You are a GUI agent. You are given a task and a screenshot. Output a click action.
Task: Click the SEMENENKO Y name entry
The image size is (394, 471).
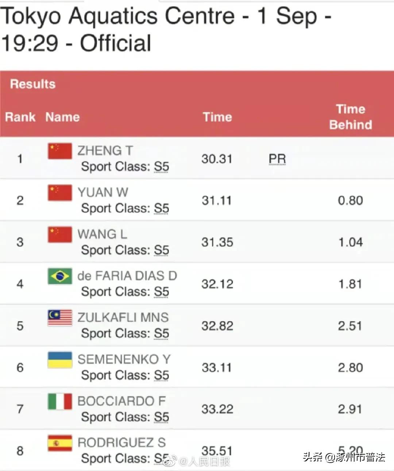tap(124, 359)
